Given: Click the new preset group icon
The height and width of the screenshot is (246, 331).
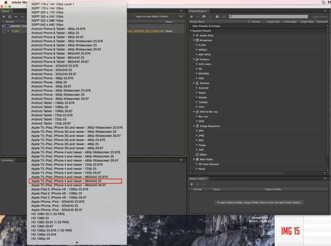Looking at the screenshot, I should click(204, 16).
